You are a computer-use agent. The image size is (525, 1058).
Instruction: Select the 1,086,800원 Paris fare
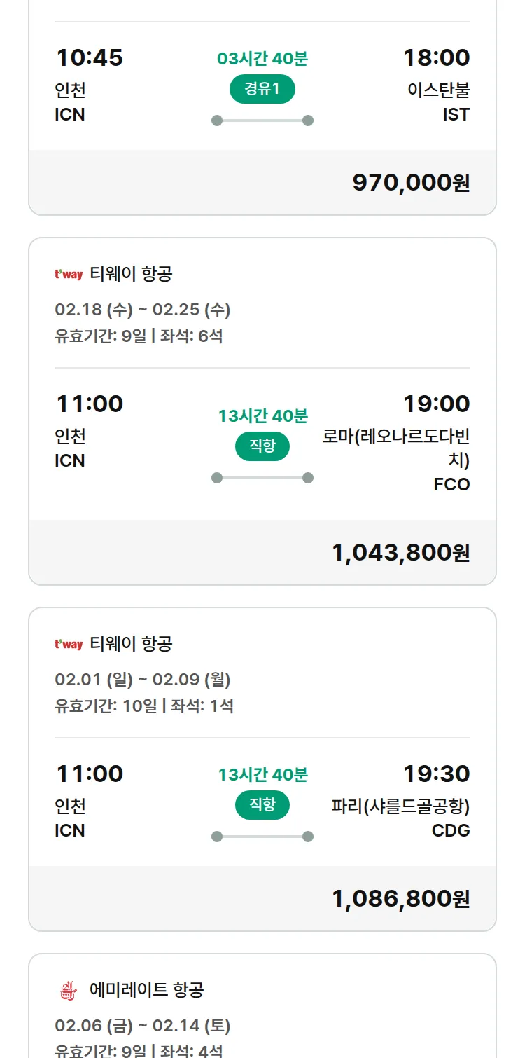tap(400, 899)
